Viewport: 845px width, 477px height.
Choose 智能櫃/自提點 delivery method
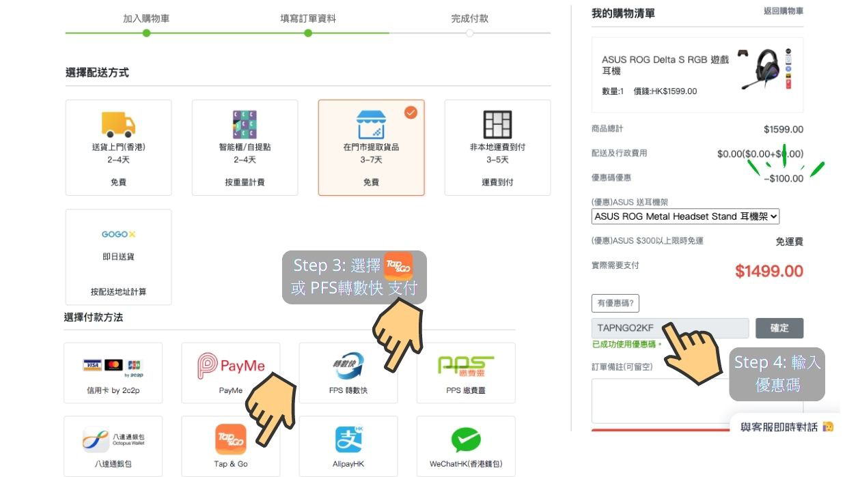coord(245,147)
